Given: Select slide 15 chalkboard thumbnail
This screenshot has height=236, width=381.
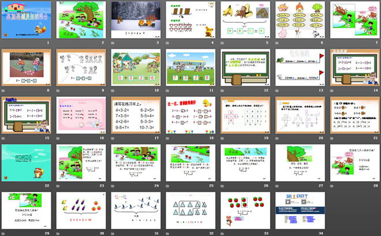Looking at the screenshot, I should click(27, 115).
